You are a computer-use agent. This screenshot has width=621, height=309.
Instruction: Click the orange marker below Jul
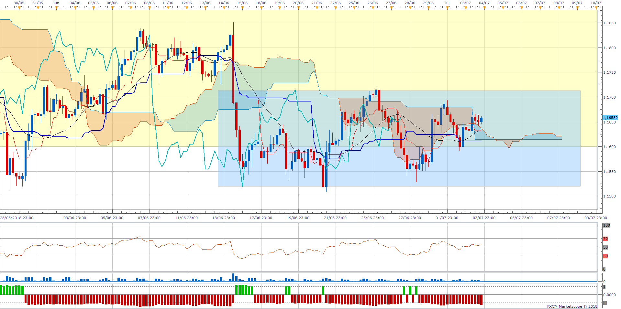[x=447, y=8]
